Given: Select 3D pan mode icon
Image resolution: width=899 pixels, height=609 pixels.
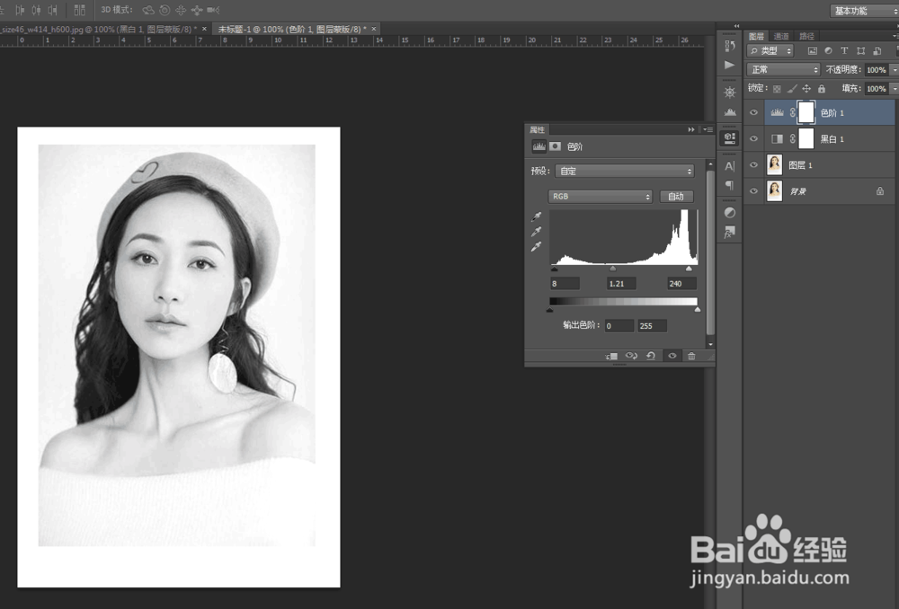Looking at the screenshot, I should tap(181, 10).
